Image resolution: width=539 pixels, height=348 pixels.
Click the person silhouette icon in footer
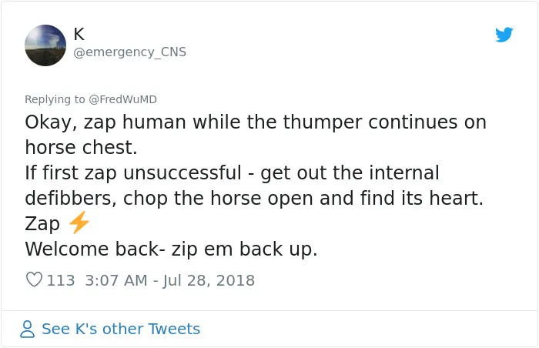click(27, 329)
